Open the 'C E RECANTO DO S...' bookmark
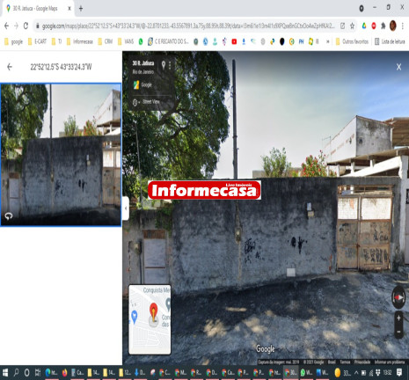Viewport: 409px width, 380px height. pos(168,41)
